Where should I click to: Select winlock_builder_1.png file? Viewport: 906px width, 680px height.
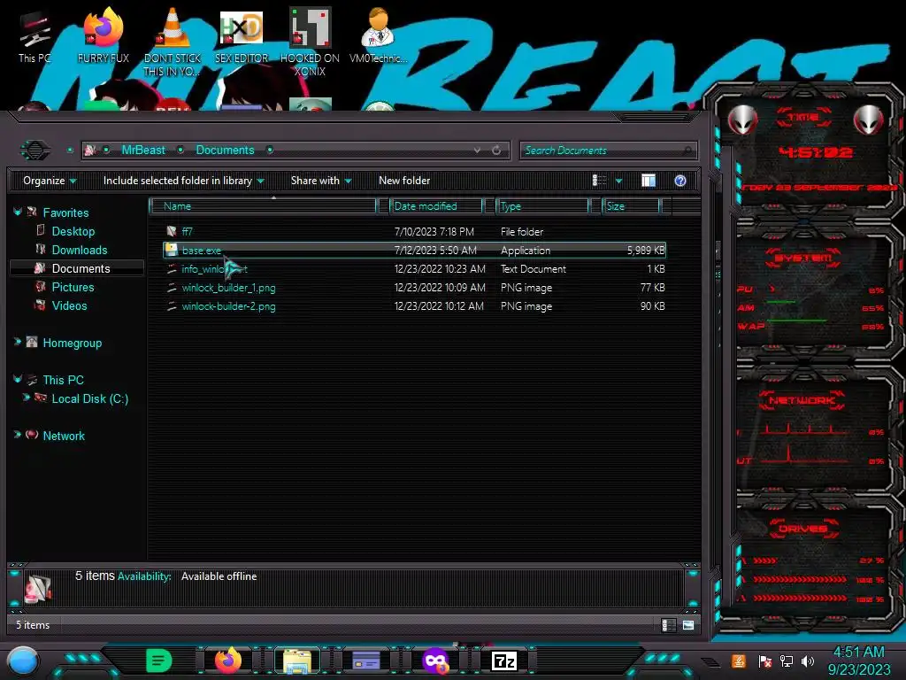click(228, 288)
